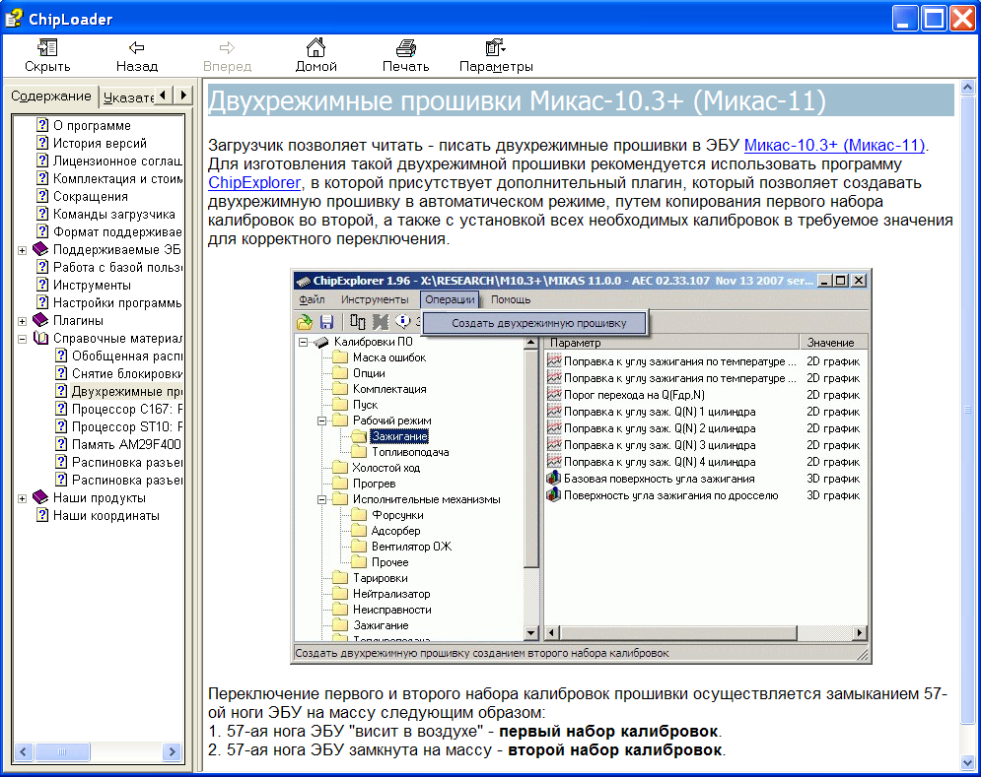Collapse the Справочные материалы tree node
The width and height of the screenshot is (981, 777).
pos(23,339)
